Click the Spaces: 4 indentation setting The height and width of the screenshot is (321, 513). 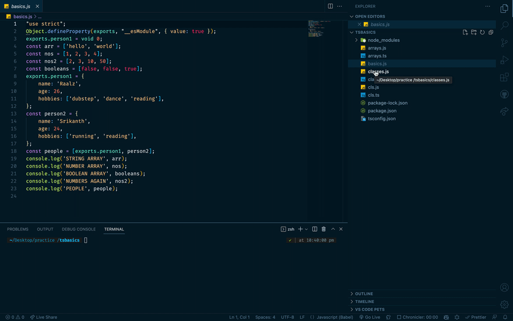265,317
